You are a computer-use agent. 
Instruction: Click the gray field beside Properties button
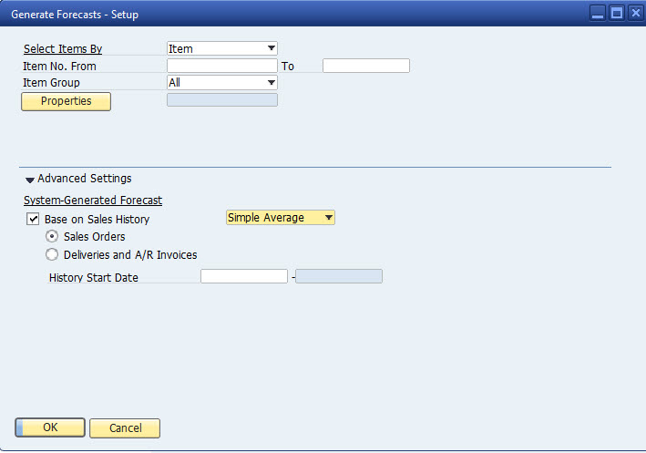click(x=222, y=100)
